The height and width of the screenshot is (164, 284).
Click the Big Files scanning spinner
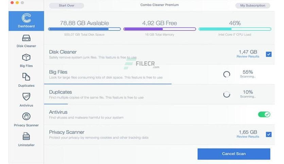pyautogui.click(x=227, y=74)
